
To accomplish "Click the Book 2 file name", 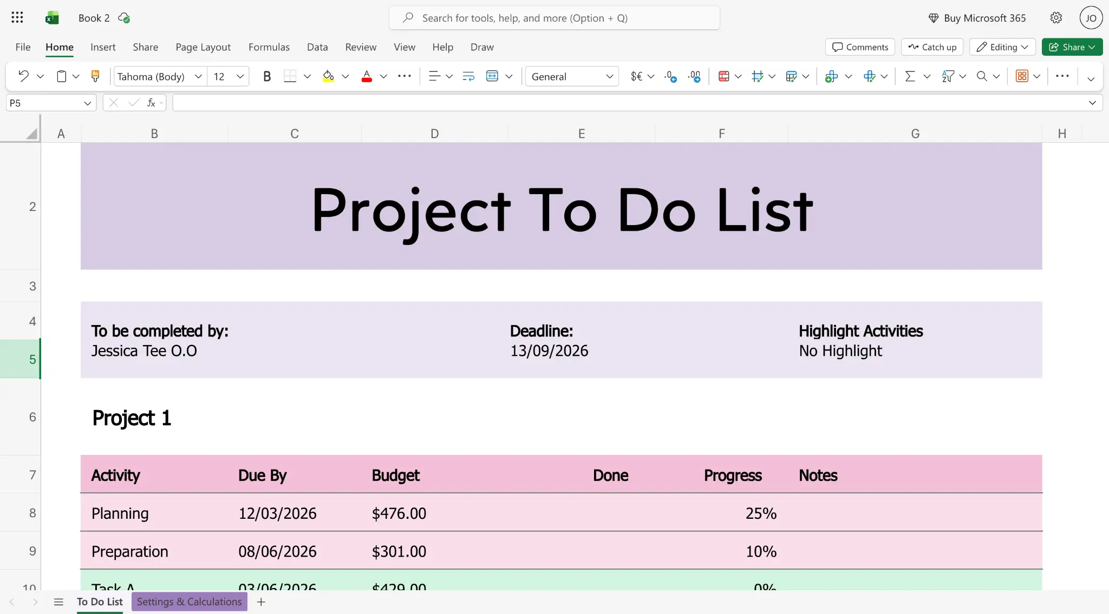I will (94, 18).
